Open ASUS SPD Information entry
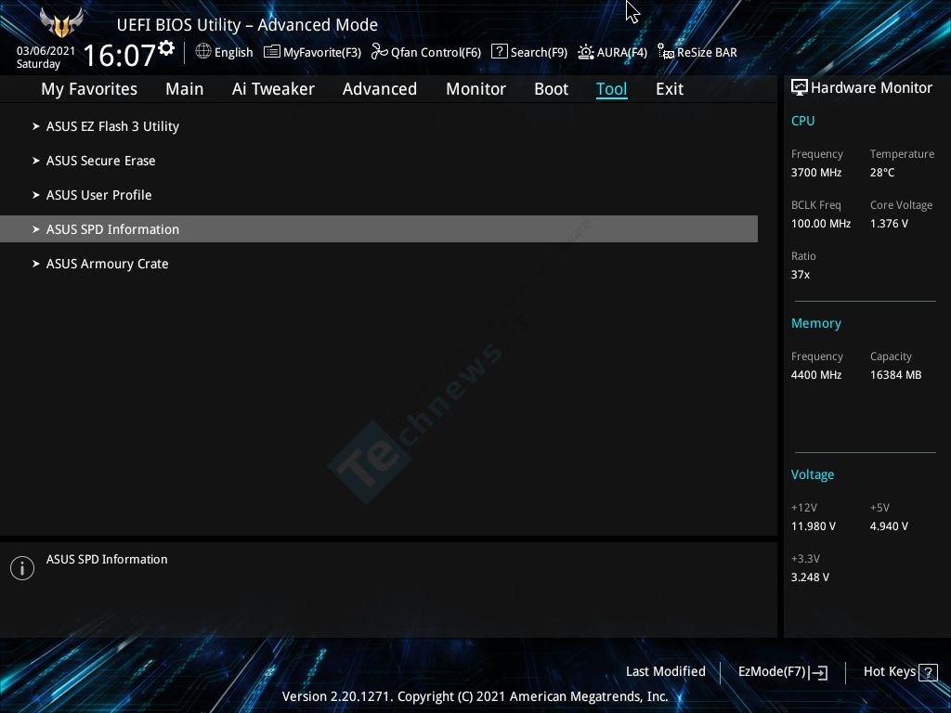This screenshot has width=951, height=713. (379, 229)
